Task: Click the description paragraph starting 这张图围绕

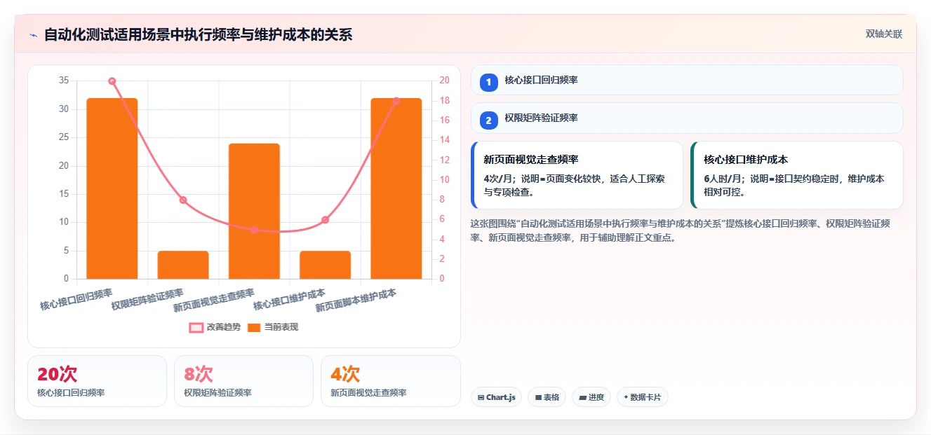Action: coord(681,230)
